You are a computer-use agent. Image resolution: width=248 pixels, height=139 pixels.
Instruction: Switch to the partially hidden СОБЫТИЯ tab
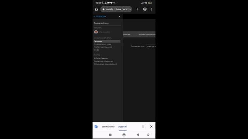coord(127,34)
